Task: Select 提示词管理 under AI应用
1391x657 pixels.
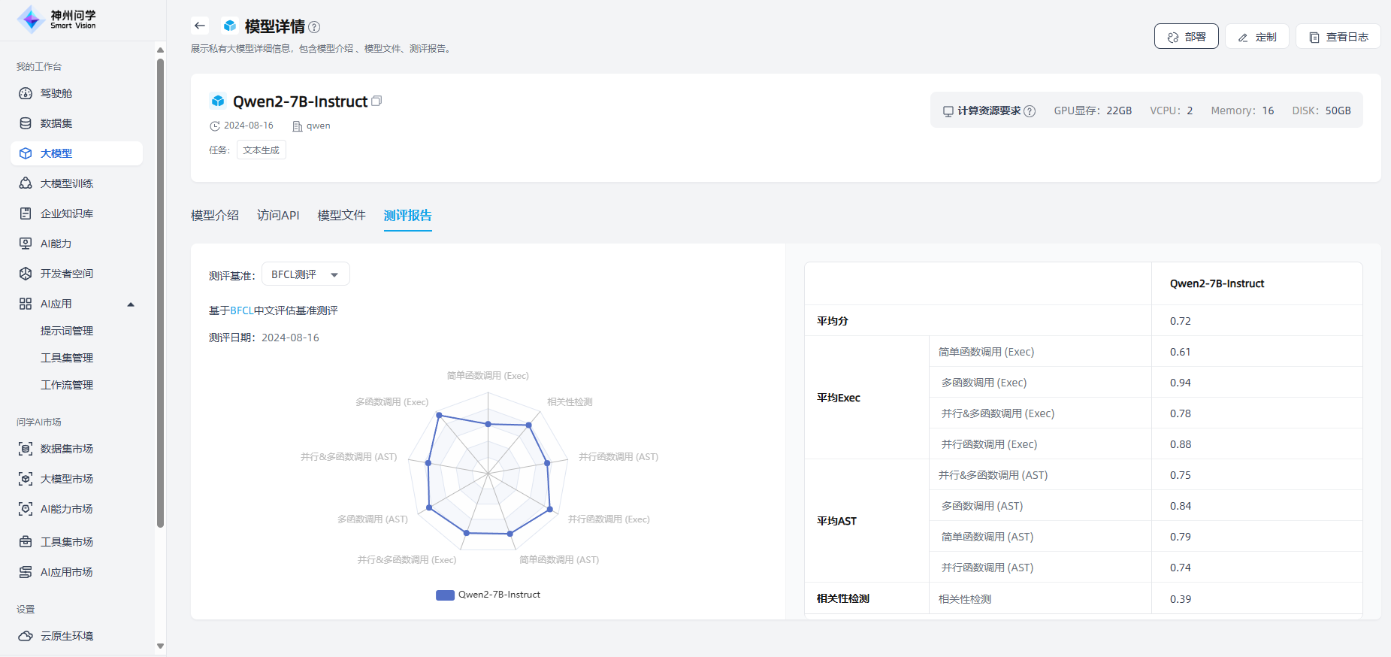Action: pyautogui.click(x=67, y=331)
